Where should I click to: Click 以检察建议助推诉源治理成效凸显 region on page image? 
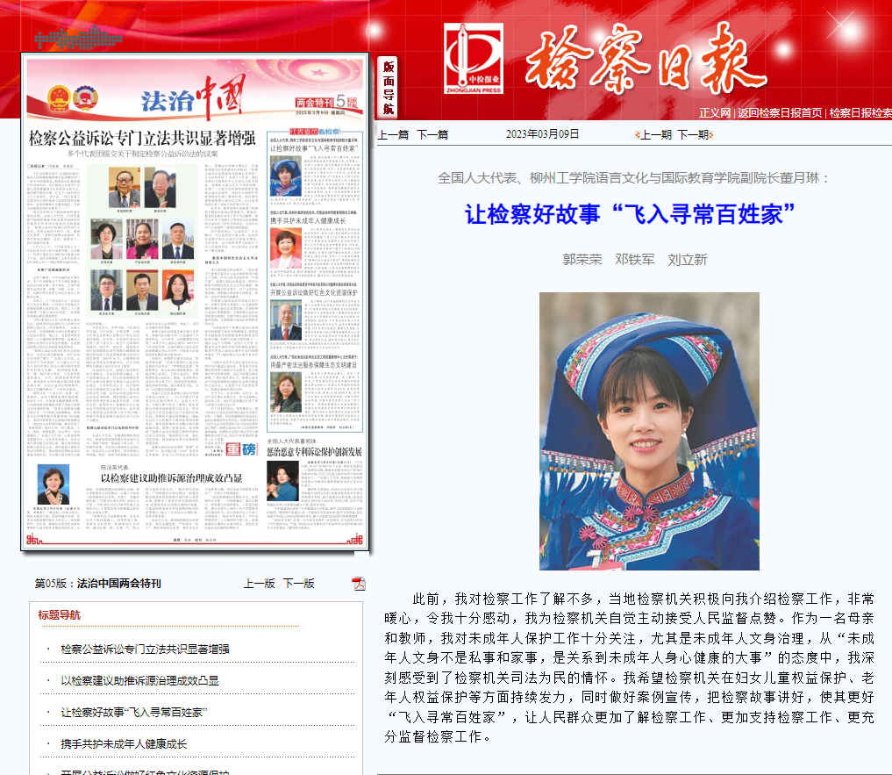pyautogui.click(x=171, y=477)
